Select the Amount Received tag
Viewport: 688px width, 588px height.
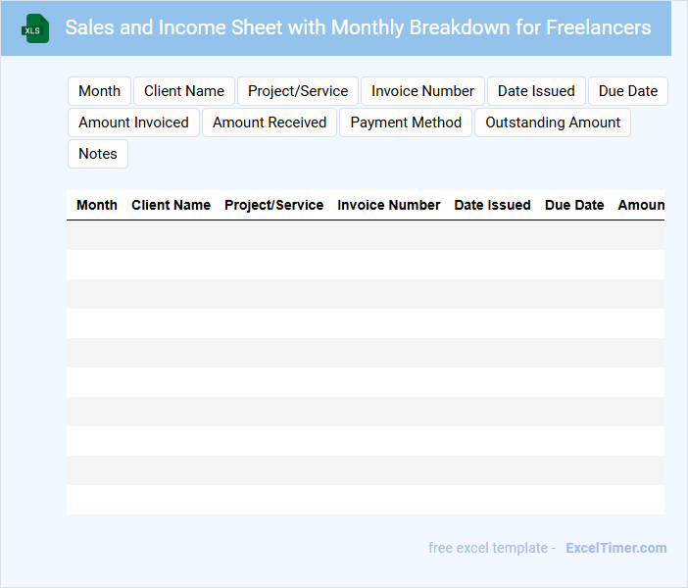pyautogui.click(x=270, y=122)
